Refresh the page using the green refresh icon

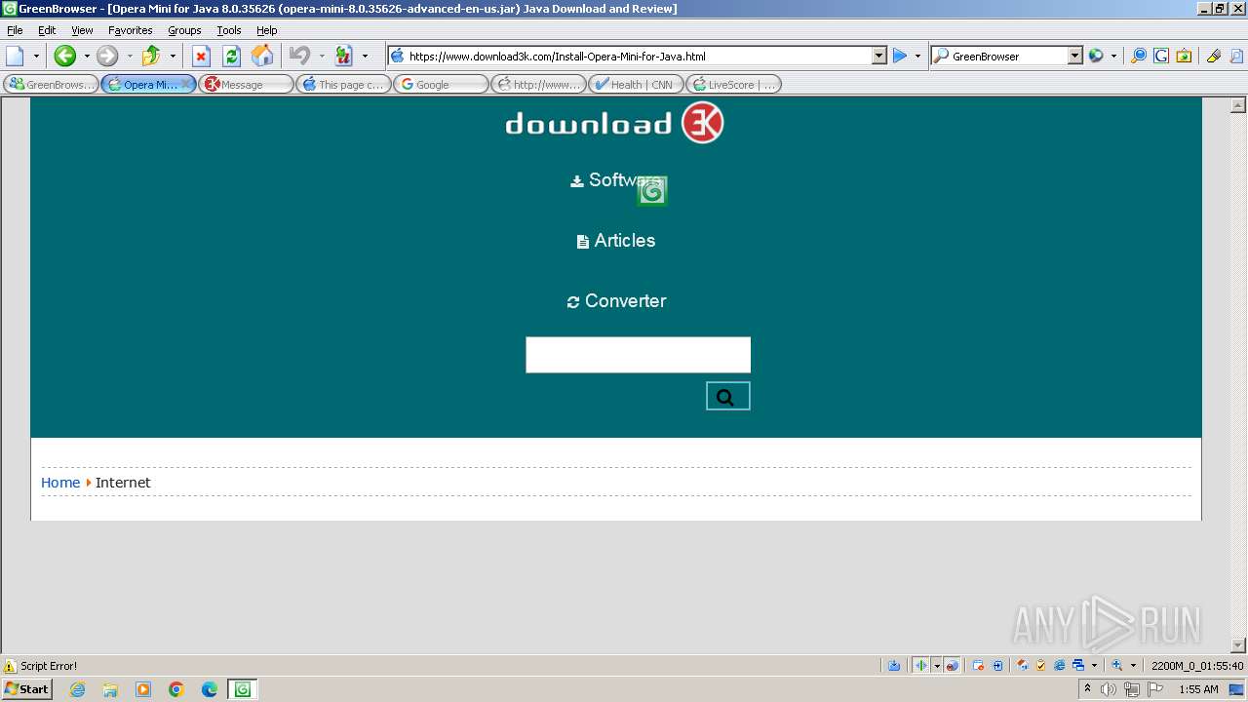coord(231,57)
